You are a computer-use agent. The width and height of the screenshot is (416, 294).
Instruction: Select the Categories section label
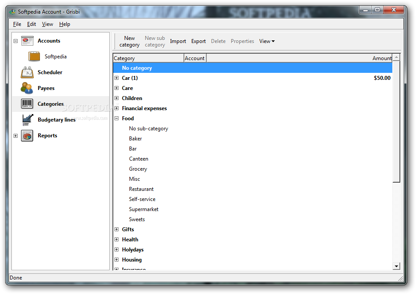tap(50, 104)
